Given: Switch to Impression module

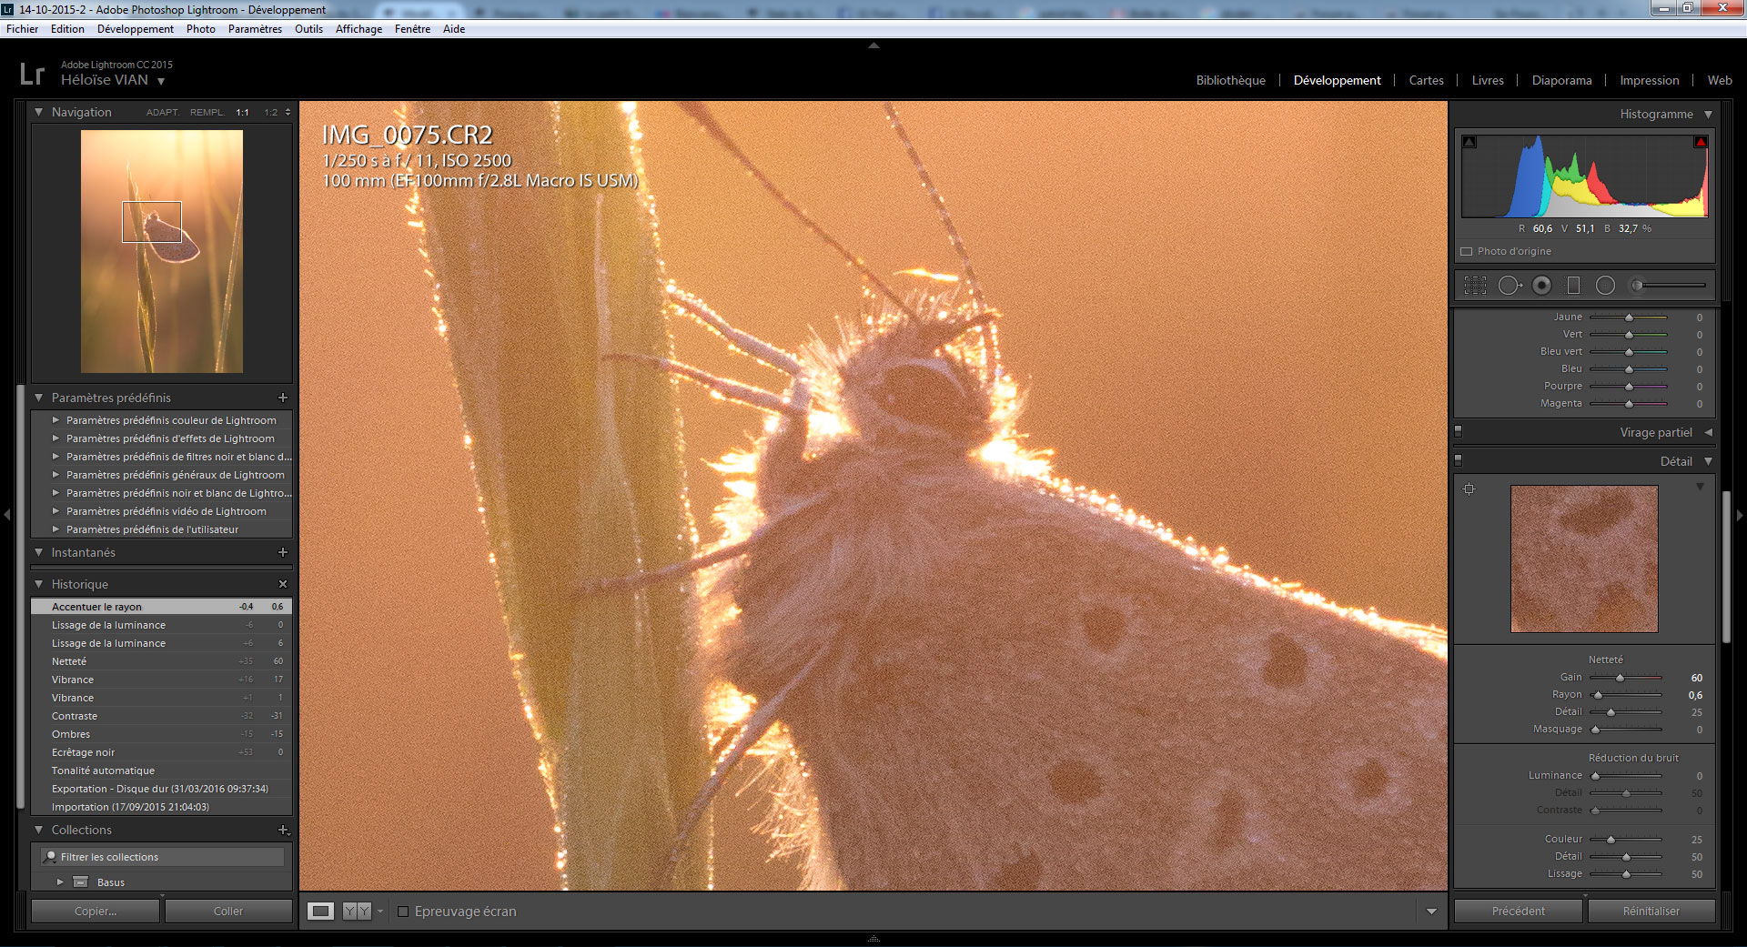Looking at the screenshot, I should click(1649, 80).
